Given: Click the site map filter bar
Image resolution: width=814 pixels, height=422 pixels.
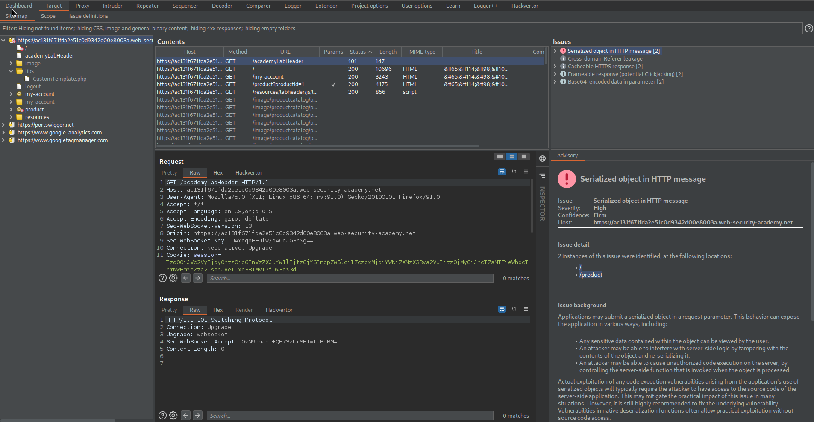Looking at the screenshot, I should [401, 28].
